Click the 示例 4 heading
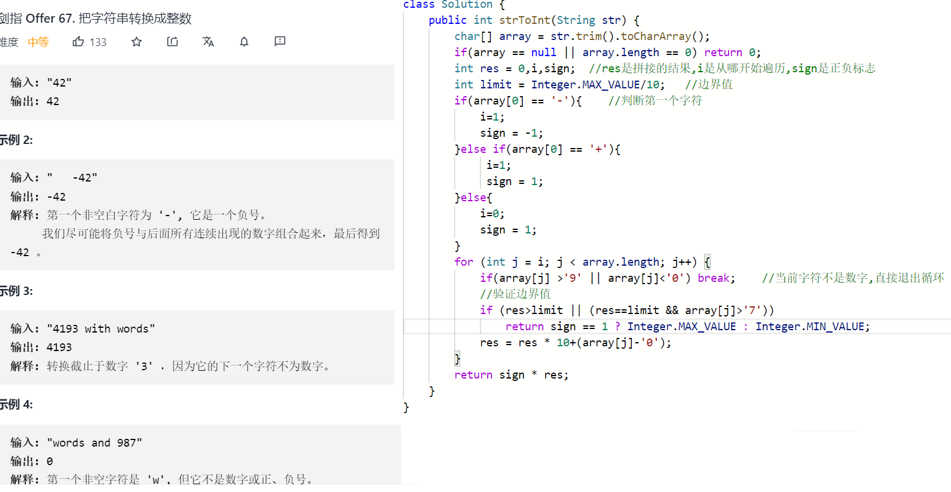Viewport: 951px width, 492px height. (16, 405)
